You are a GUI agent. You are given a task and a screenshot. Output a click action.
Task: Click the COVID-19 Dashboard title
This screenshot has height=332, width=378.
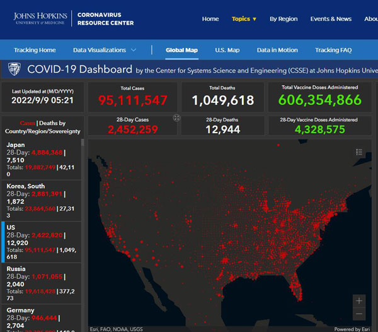tap(80, 69)
